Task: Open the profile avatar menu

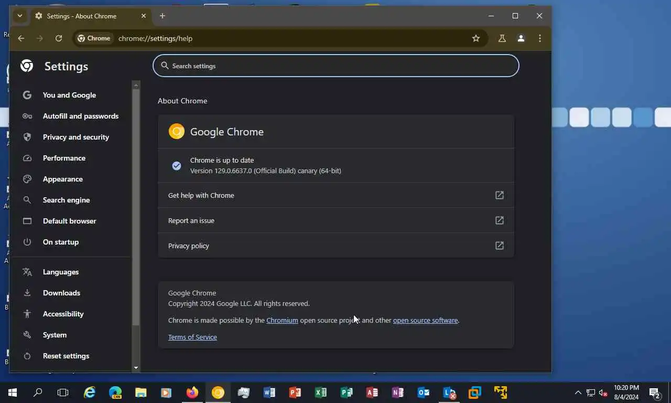Action: [521, 38]
